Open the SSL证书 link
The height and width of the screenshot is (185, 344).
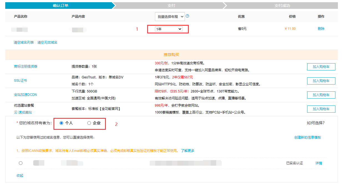21,81
